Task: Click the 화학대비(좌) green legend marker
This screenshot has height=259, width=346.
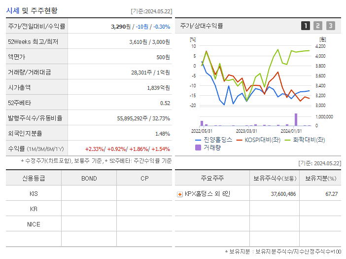Action: (x=287, y=140)
